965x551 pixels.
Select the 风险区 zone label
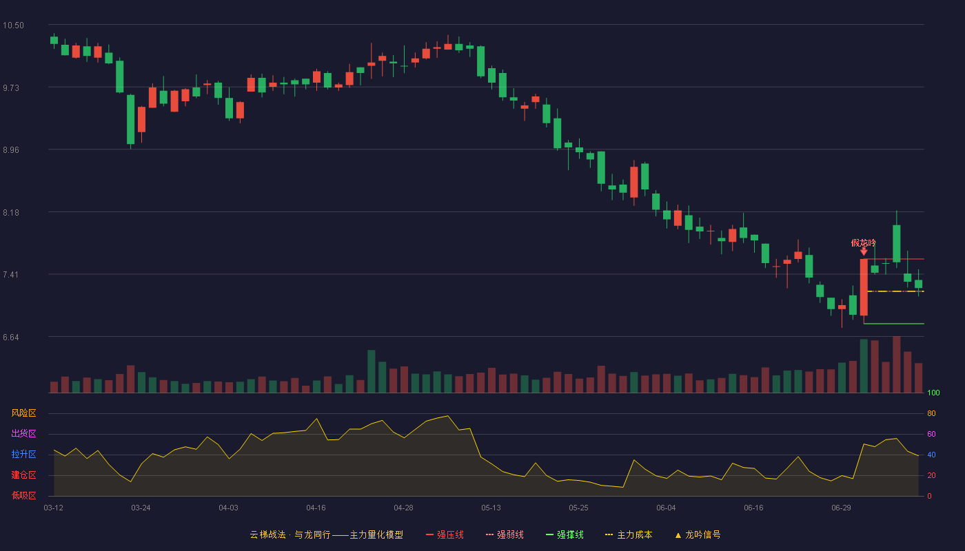pos(23,413)
